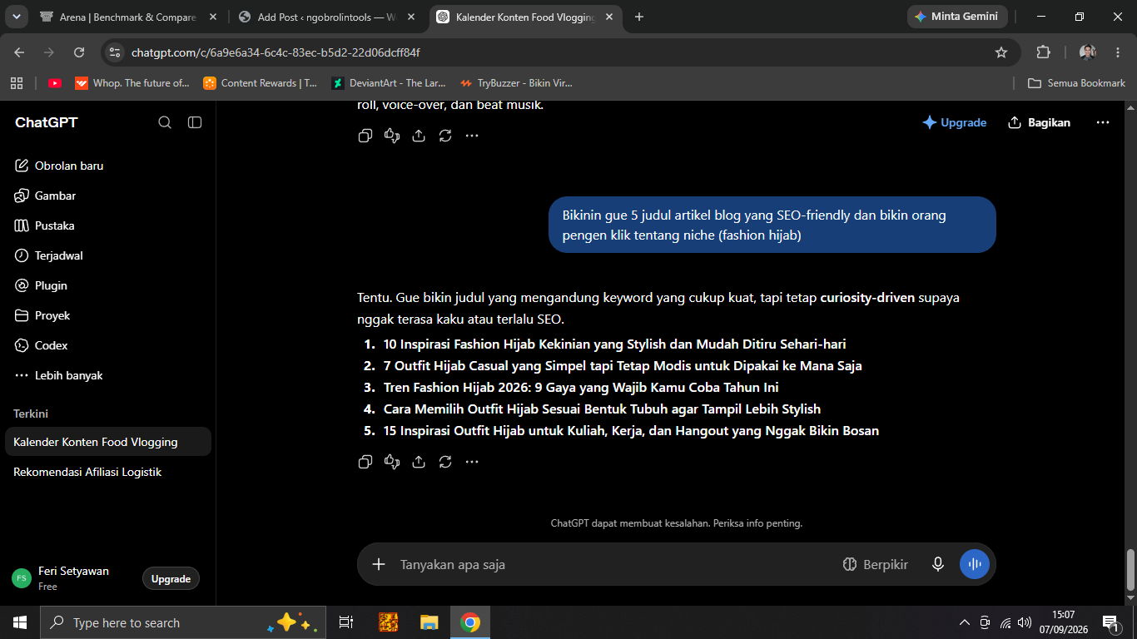Click the plus attach icon in the prompt box
The image size is (1137, 639).
point(379,564)
